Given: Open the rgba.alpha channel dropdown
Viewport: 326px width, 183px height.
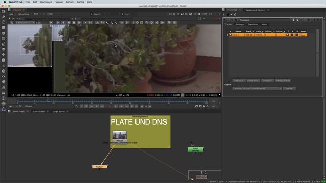Looking at the screenshot, I should click(x=24, y=14).
